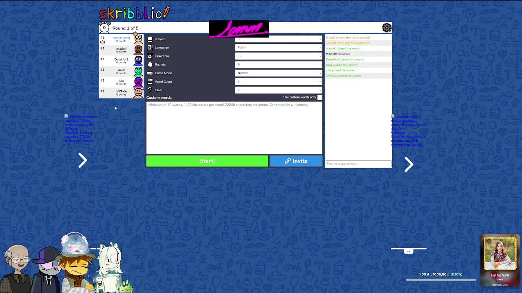This screenshot has width=522, height=293.
Task: Click chat line Dotalfot2 joined the room
Action: [345, 59]
